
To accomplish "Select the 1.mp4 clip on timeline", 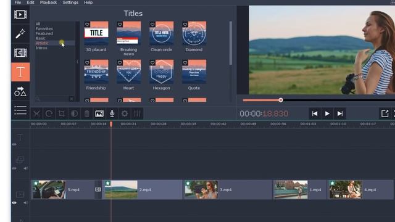I will pyautogui.click(x=299, y=189).
